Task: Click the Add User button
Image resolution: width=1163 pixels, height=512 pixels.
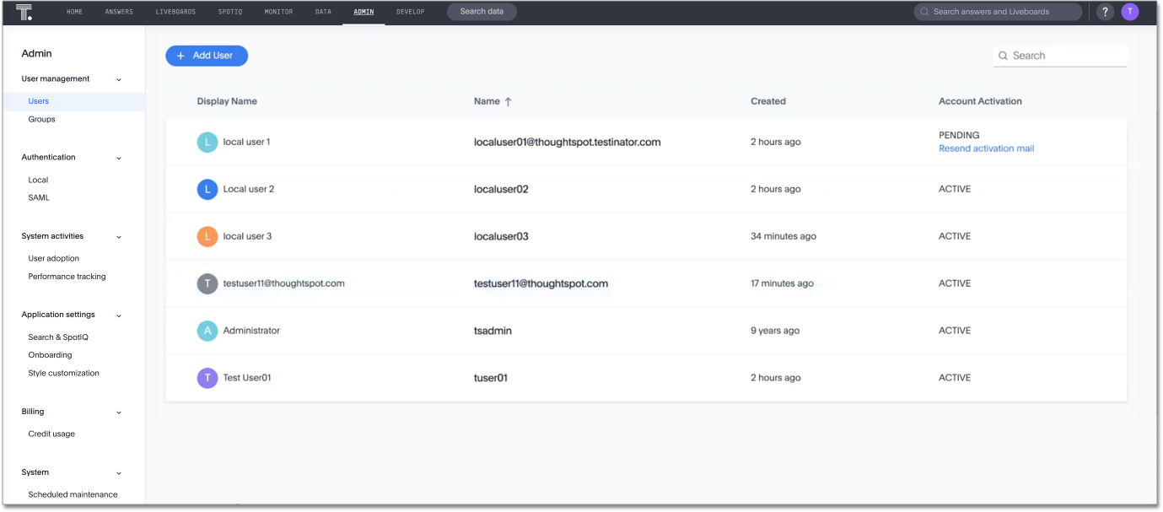Action: (x=206, y=55)
